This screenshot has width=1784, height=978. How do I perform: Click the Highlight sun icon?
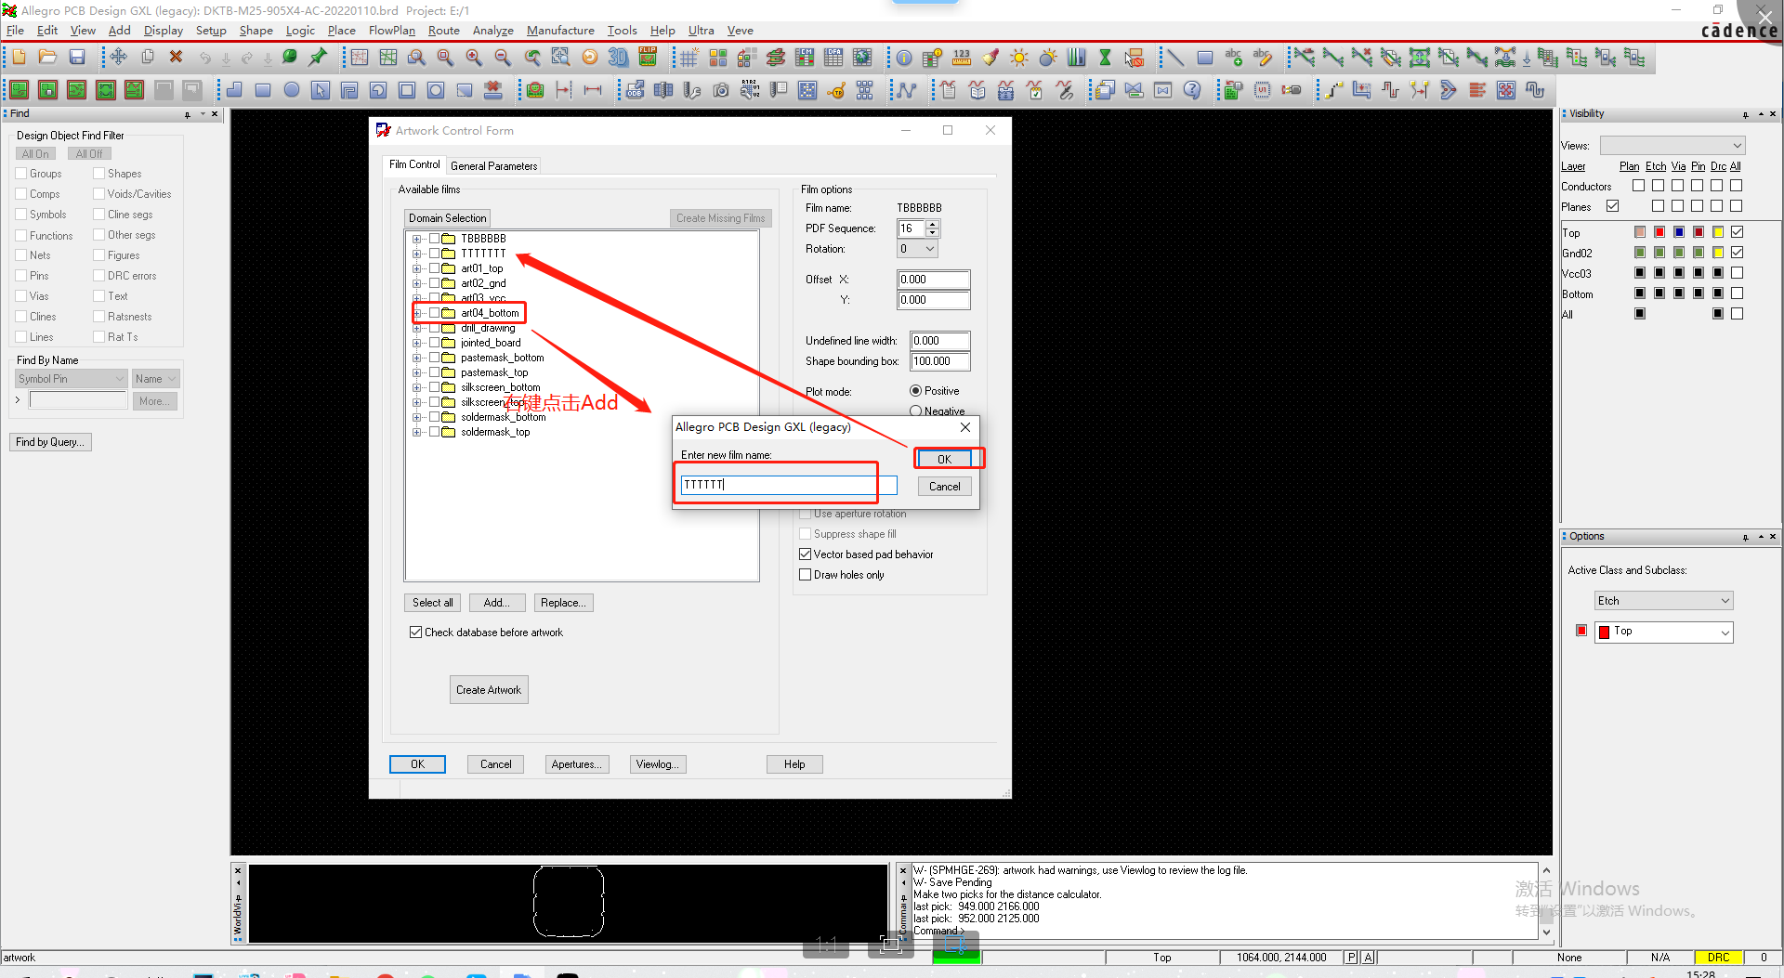point(1019,58)
